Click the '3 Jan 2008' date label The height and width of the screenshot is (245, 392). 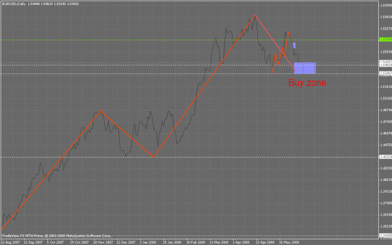pos(148,242)
